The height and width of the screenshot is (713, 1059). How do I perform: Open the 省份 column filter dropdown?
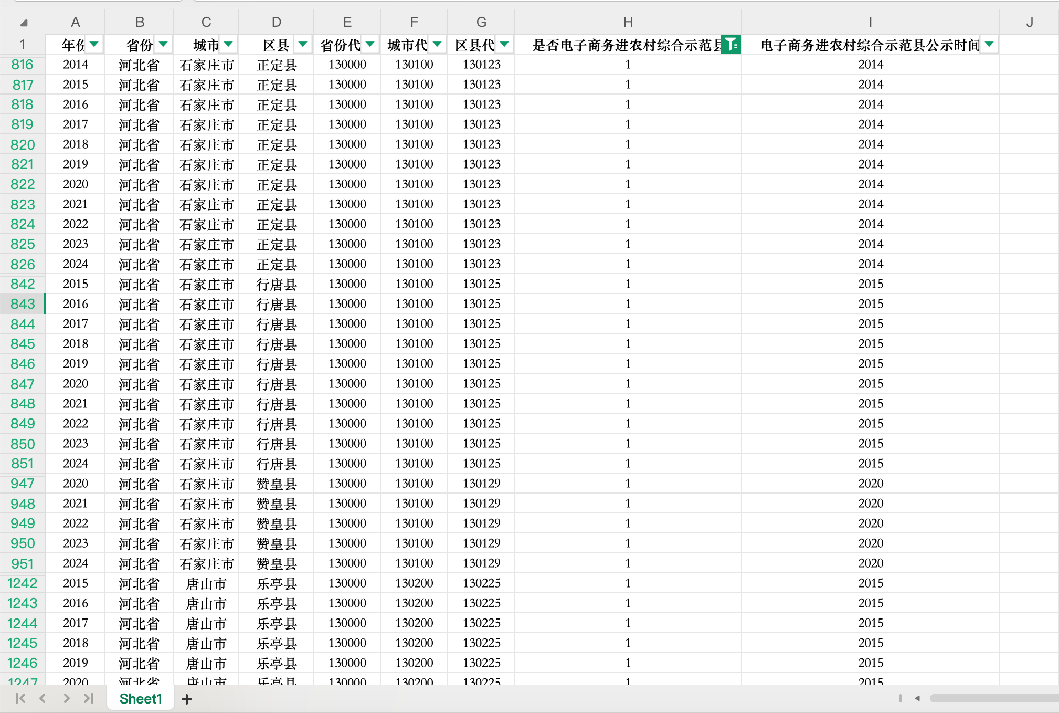pyautogui.click(x=163, y=45)
